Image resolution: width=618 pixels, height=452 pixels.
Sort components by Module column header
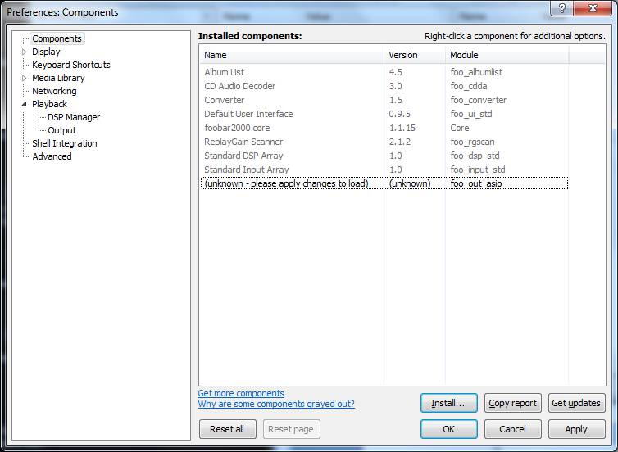(507, 55)
